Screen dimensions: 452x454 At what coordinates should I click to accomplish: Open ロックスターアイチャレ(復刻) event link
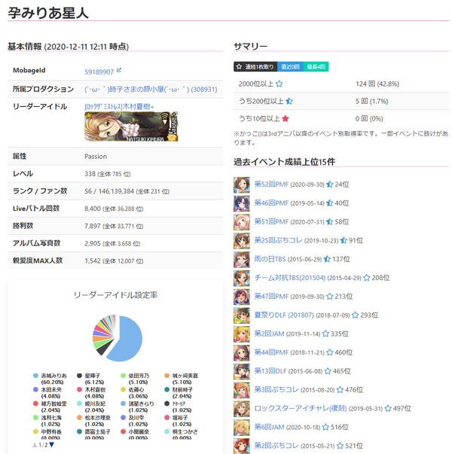click(x=300, y=409)
